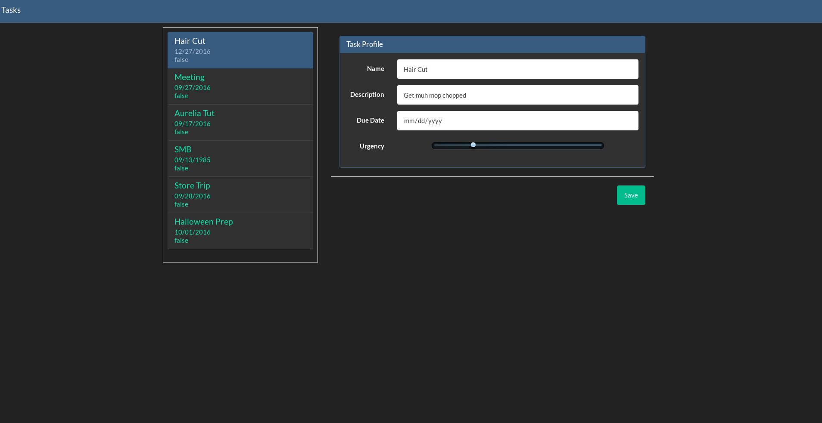This screenshot has height=423, width=822.
Task: Select the Store Trip task
Action: (240, 195)
